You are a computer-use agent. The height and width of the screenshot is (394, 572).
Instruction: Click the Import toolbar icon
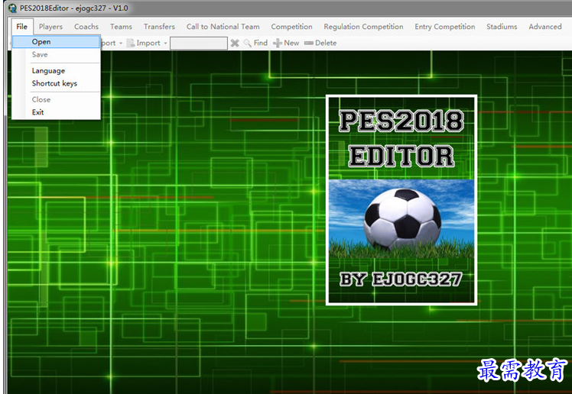coord(131,43)
